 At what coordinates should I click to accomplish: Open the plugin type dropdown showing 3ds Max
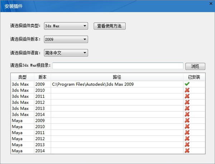click(66, 26)
